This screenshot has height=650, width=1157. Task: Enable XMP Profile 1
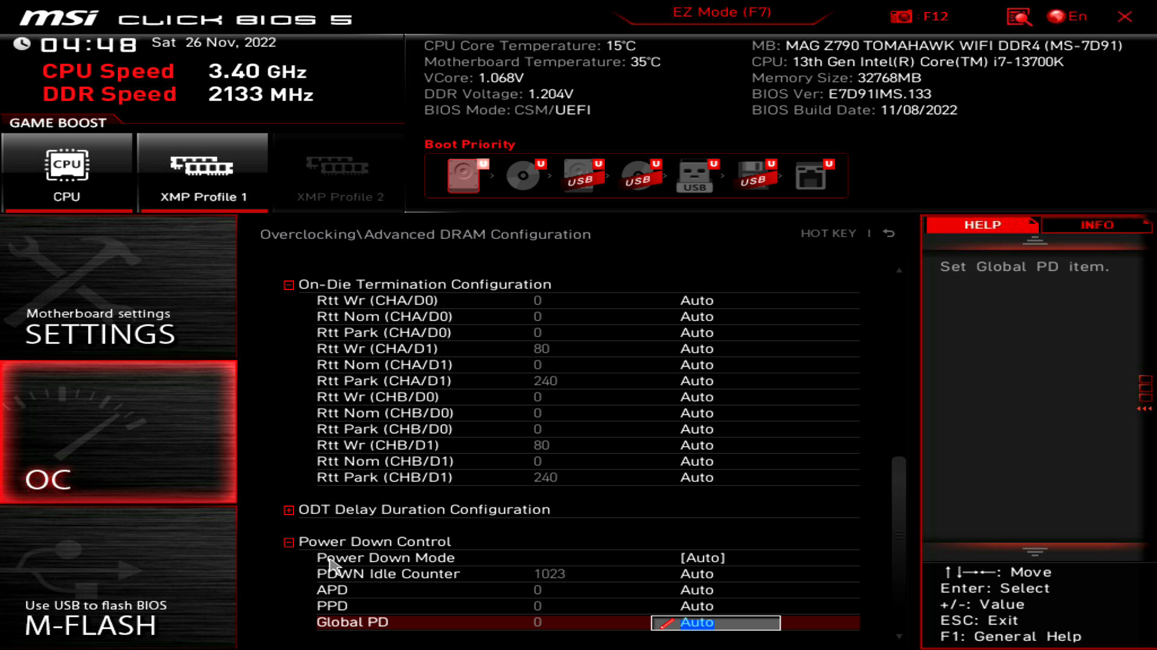point(202,173)
